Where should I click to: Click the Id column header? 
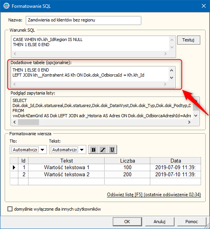tap(23, 161)
